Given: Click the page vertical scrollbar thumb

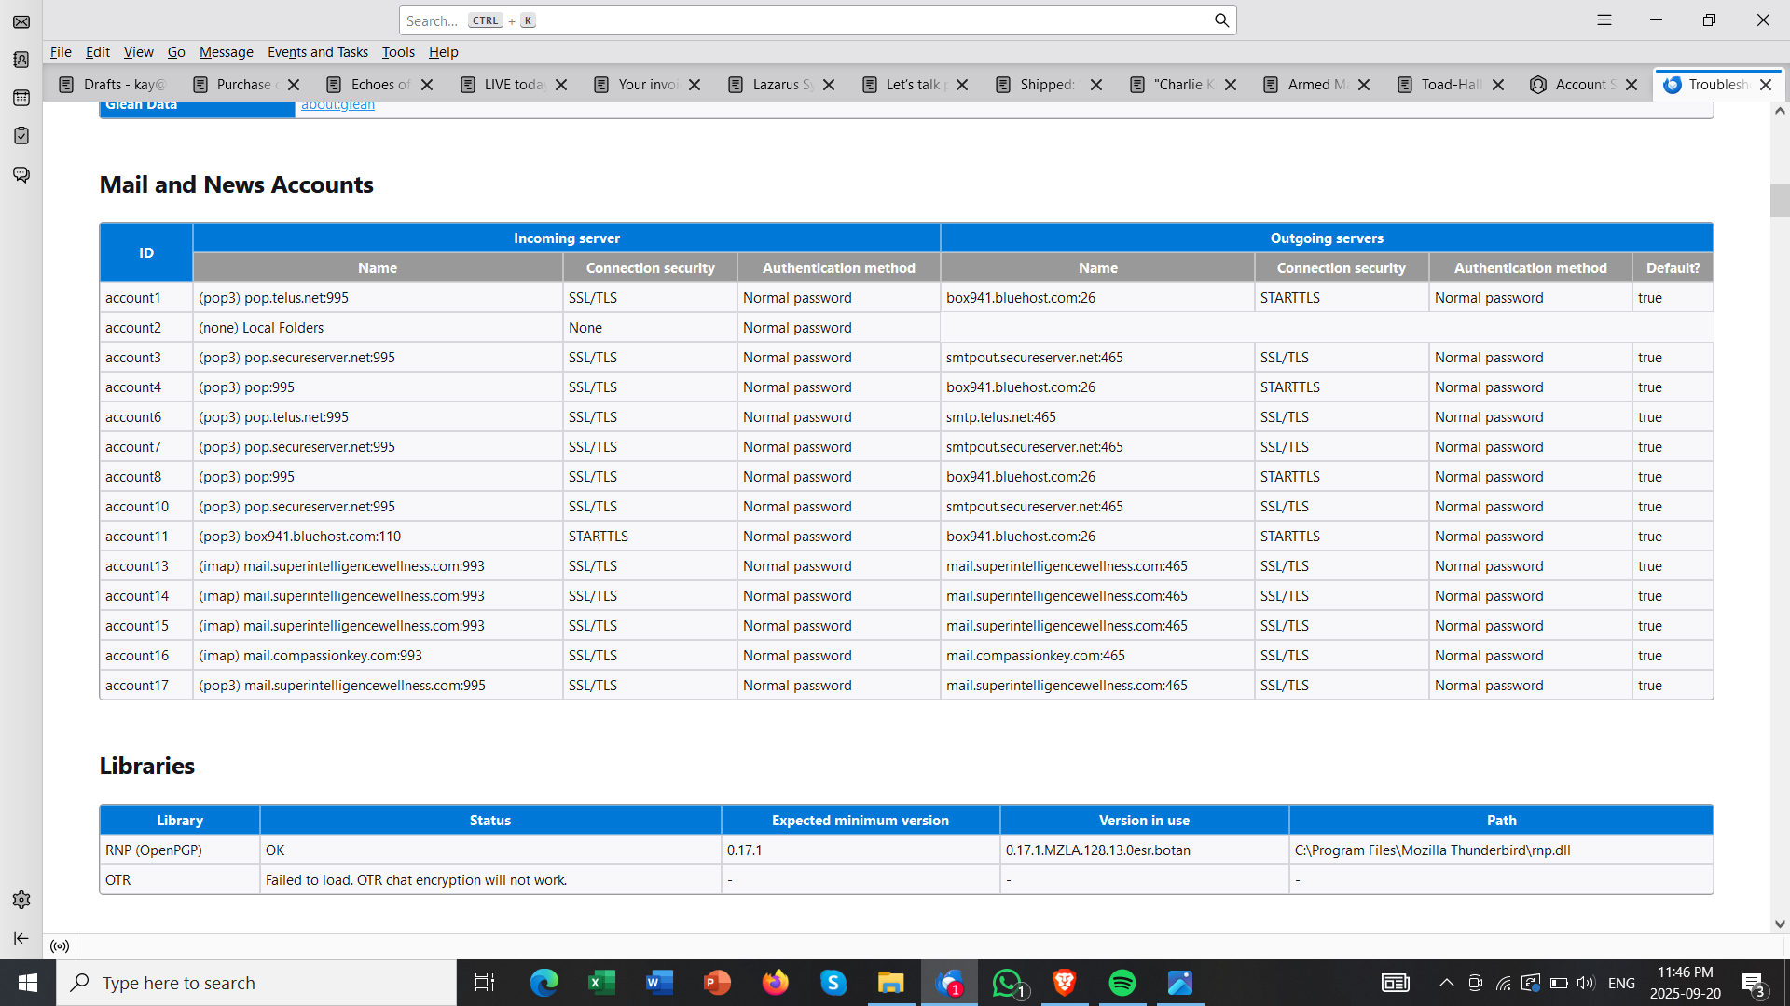Looking at the screenshot, I should pyautogui.click(x=1780, y=200).
